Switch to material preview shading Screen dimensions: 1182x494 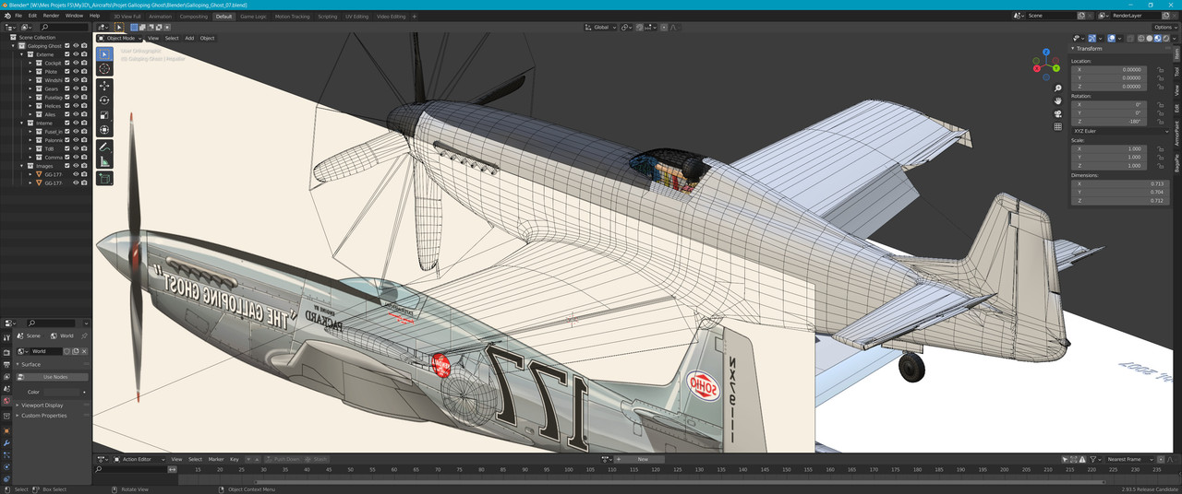(1159, 38)
